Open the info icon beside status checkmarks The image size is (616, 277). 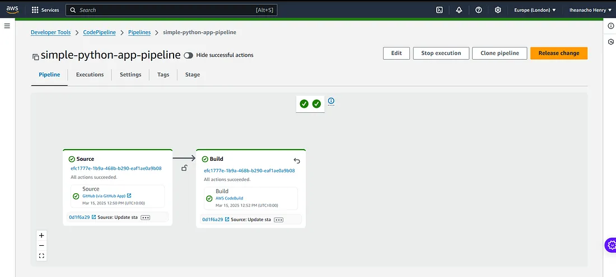(x=331, y=101)
